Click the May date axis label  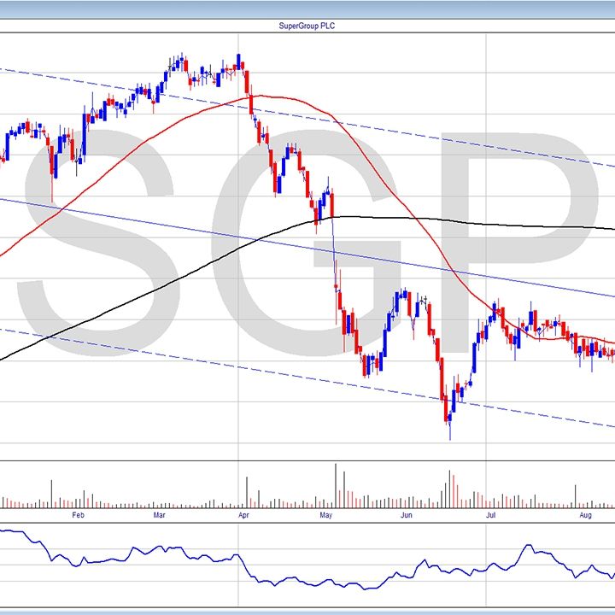click(x=325, y=515)
